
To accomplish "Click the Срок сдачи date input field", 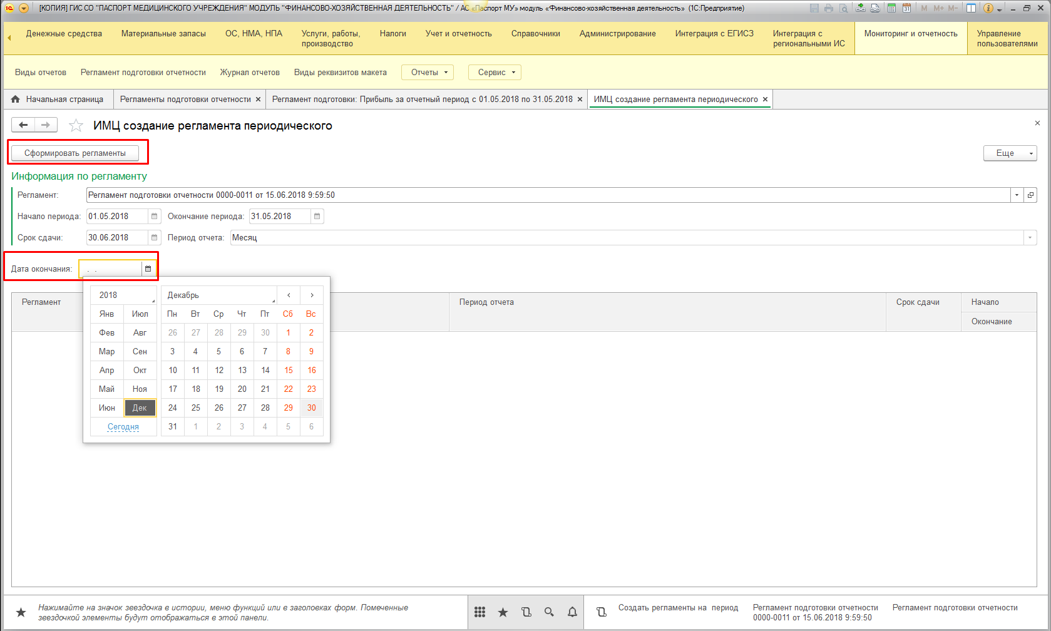I will (x=117, y=238).
